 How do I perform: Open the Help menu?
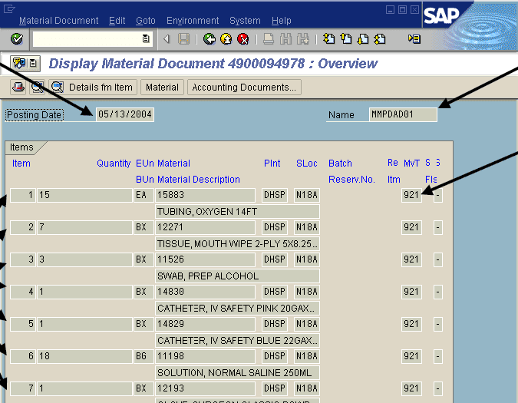coord(281,21)
